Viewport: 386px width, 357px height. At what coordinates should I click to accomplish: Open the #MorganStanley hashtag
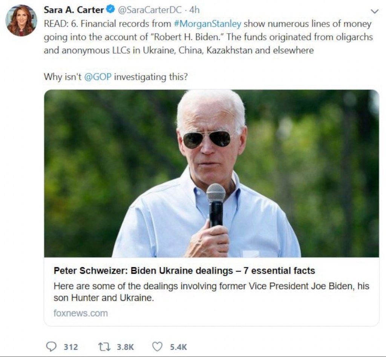click(x=207, y=24)
